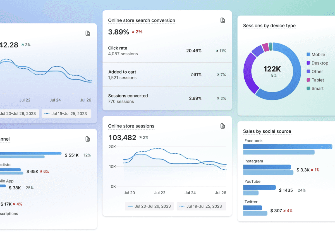Click the Twitter label in social sources

[251, 202]
